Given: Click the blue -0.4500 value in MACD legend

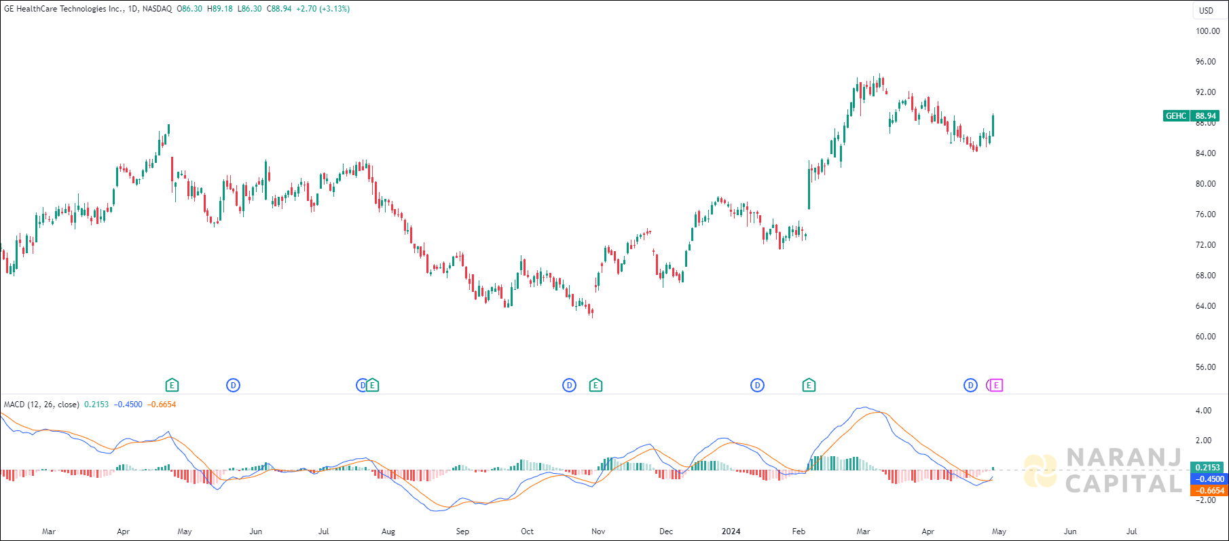Looking at the screenshot, I should click(x=128, y=405).
